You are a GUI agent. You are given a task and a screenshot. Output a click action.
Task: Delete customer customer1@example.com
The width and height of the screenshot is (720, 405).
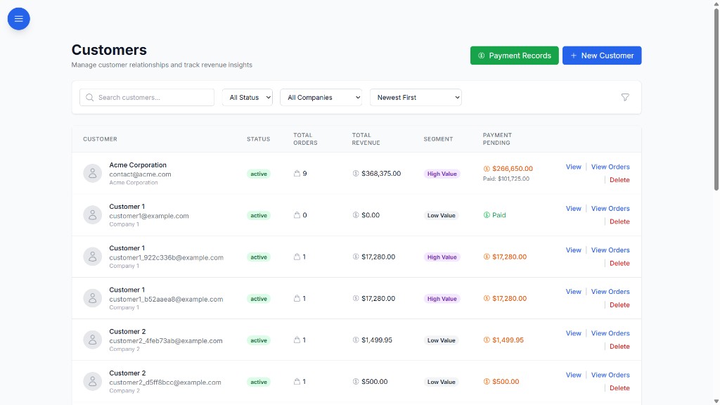pyautogui.click(x=619, y=221)
